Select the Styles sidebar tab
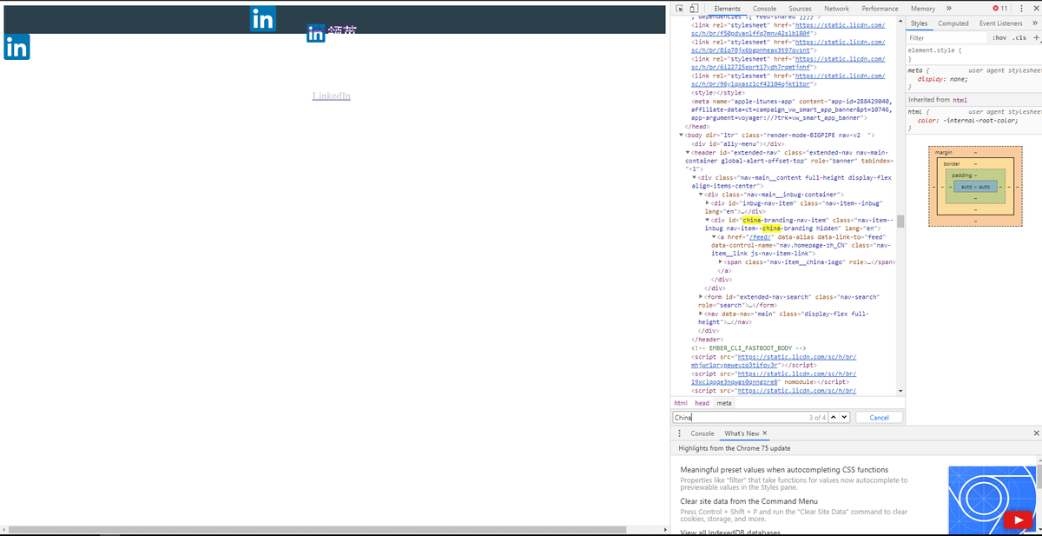Image resolution: width=1042 pixels, height=536 pixels. [x=919, y=23]
